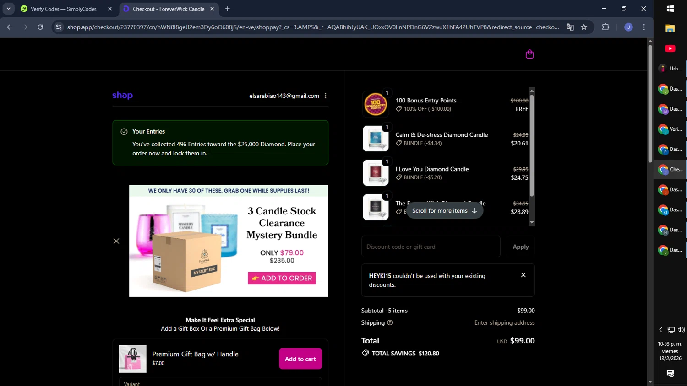Open File Explorer from the taskbar
This screenshot has height=386, width=687.
[x=670, y=28]
